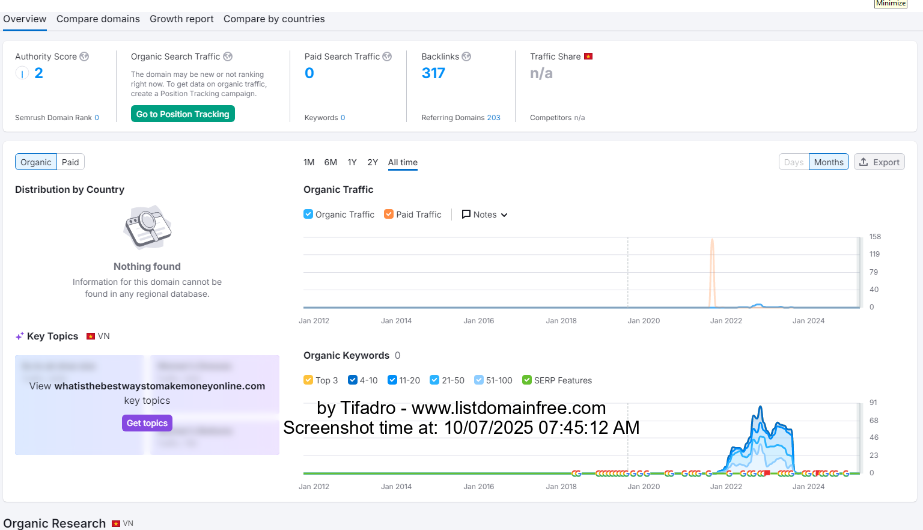Select the 1M time range
The height and width of the screenshot is (530, 923).
(x=309, y=162)
